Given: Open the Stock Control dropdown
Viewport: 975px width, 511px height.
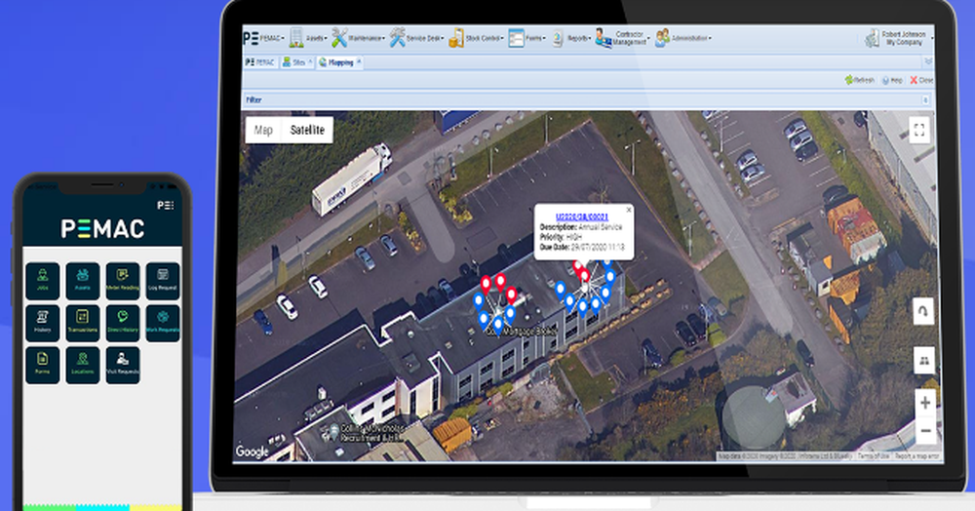Looking at the screenshot, I should coord(476,39).
